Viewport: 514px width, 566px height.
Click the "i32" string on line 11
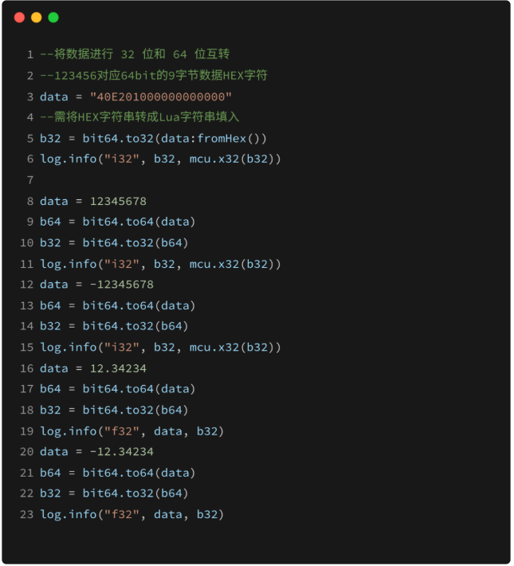[122, 264]
